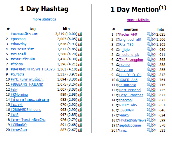Open the @js100radio mention link

pyautogui.click(x=128, y=85)
